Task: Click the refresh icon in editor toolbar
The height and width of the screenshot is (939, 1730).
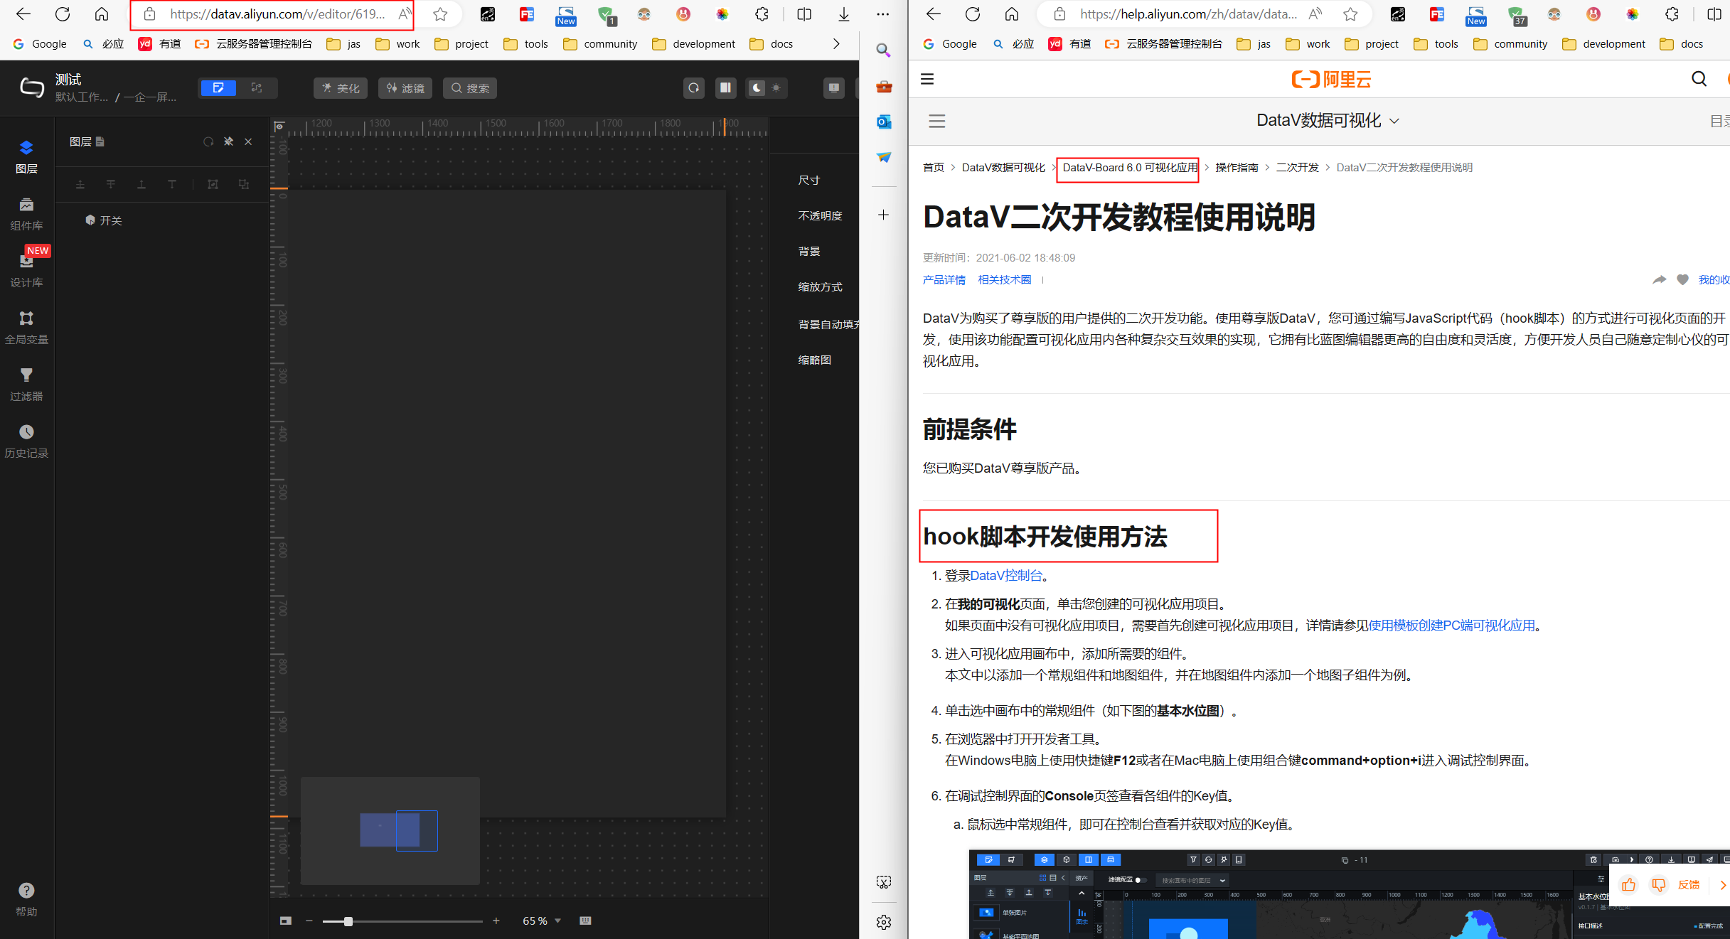Action: coord(693,87)
